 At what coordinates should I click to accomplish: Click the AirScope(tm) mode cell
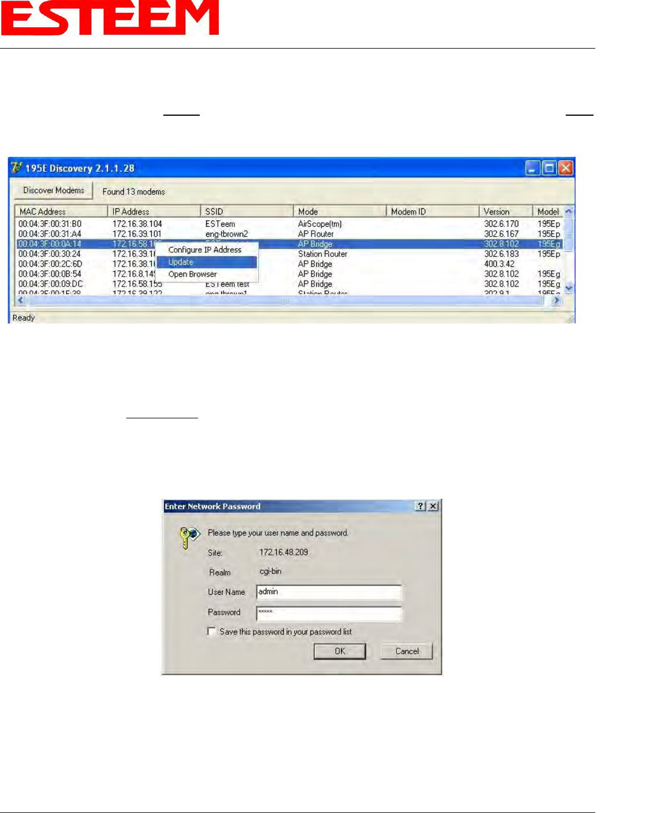[320, 224]
